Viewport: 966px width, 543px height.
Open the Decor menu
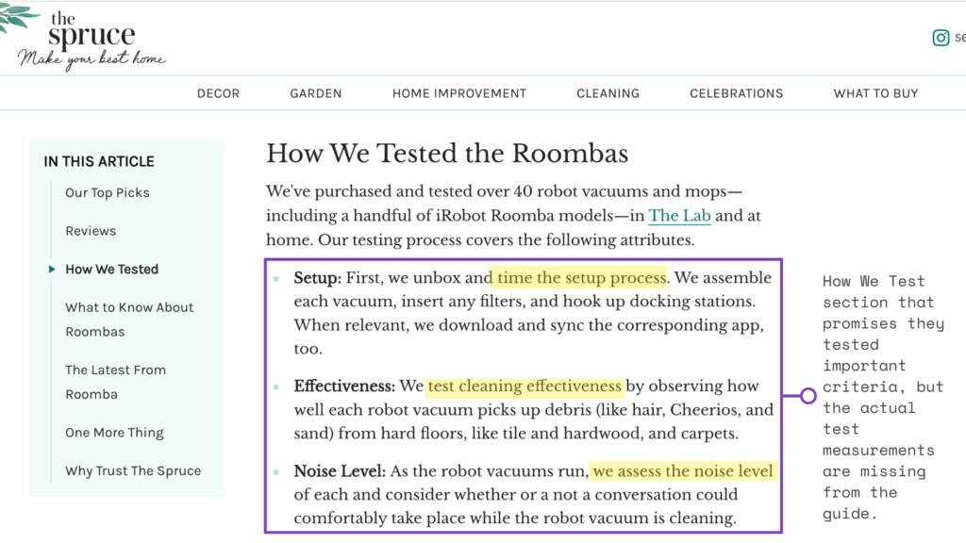point(218,93)
